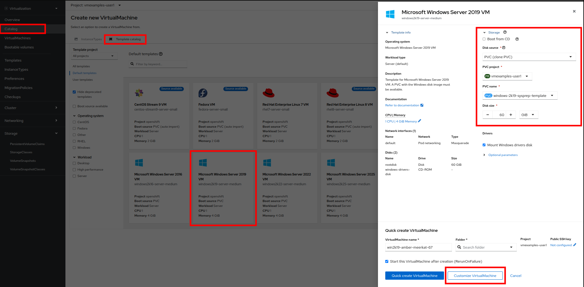Click the VirtualMachine name input field
The width and height of the screenshot is (584, 287).
click(418, 247)
